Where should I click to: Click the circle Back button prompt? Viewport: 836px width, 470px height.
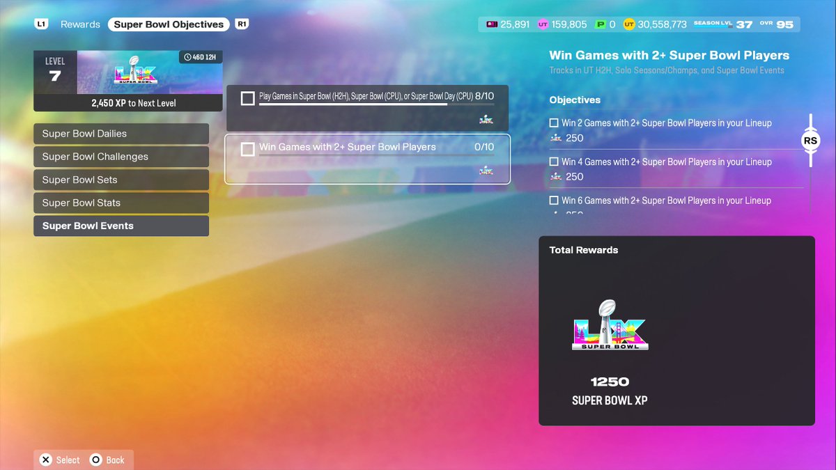point(107,460)
